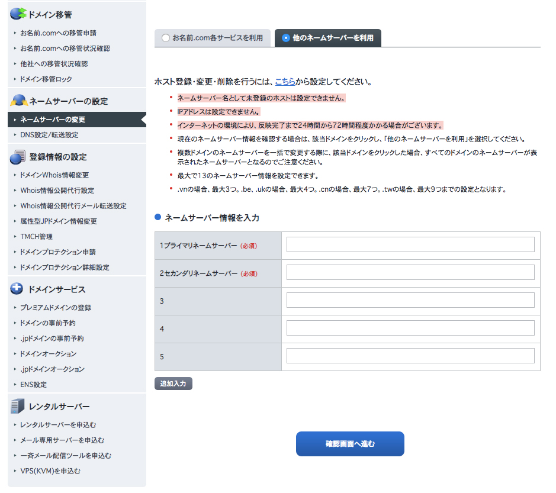Click the 最大で13のネームサーバー notice text

(248, 176)
